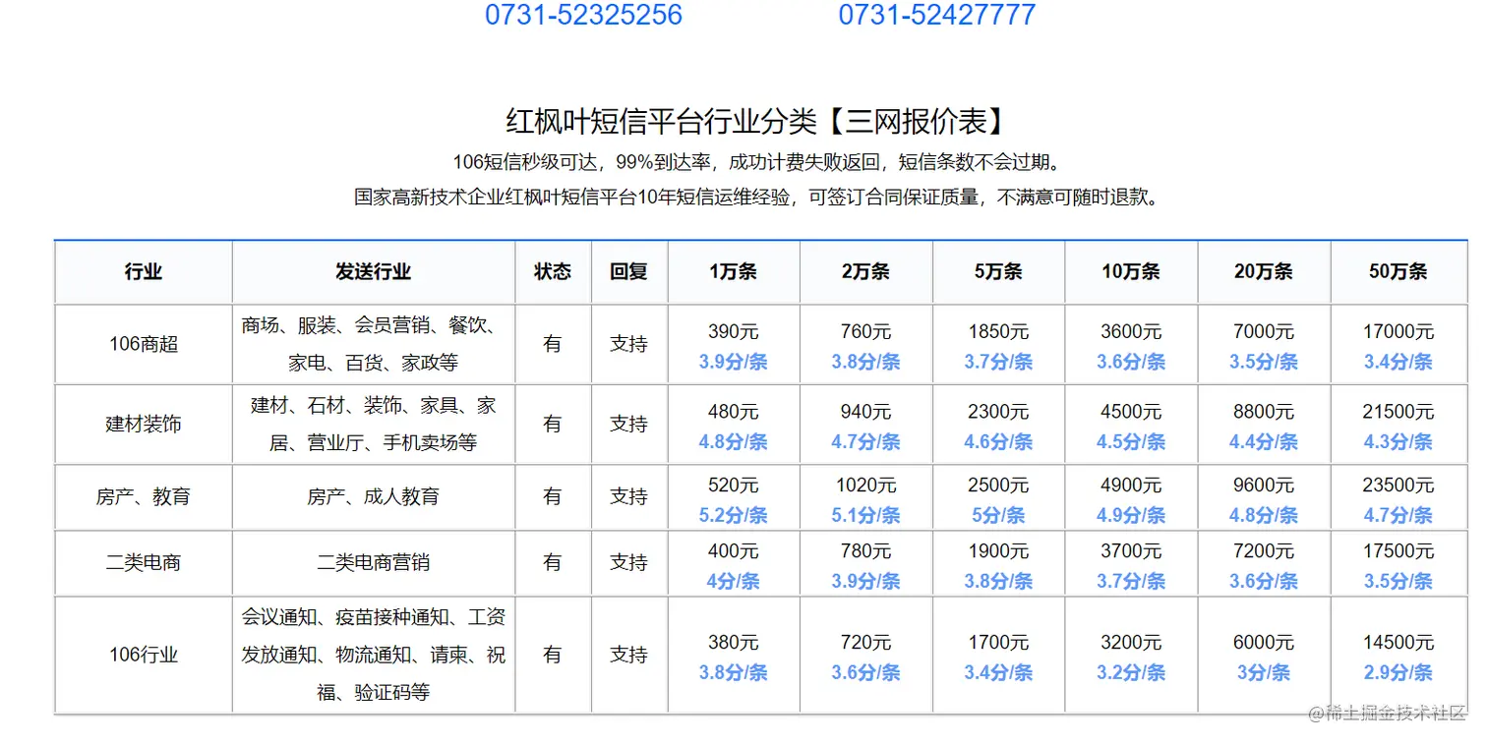Click the 17000元 price
Viewport: 1487px width, 744px height.
pyautogui.click(x=1398, y=332)
